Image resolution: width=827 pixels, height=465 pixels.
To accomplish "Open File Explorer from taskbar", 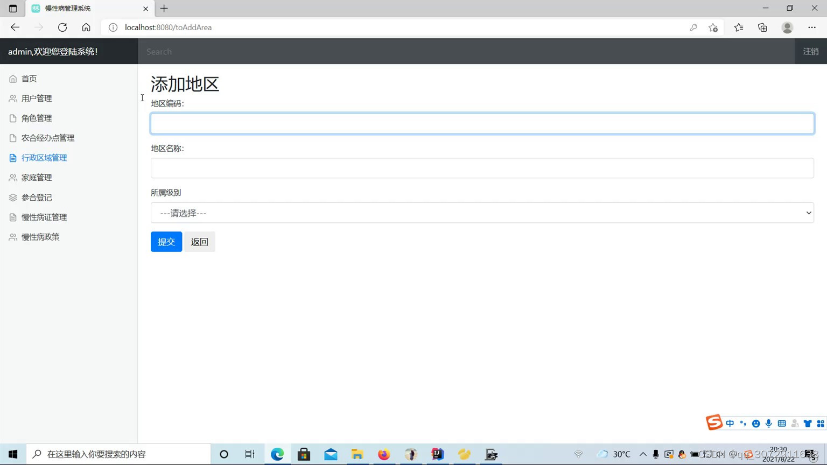I will coord(358,454).
